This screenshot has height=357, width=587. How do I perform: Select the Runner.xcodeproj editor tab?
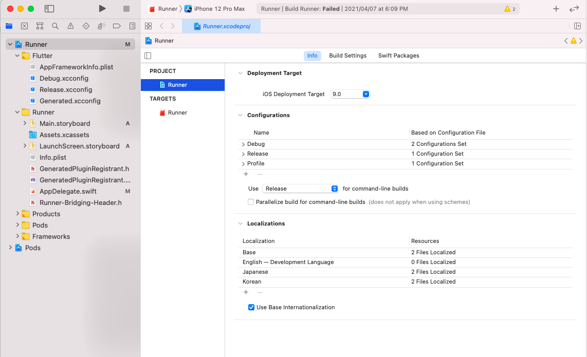221,26
